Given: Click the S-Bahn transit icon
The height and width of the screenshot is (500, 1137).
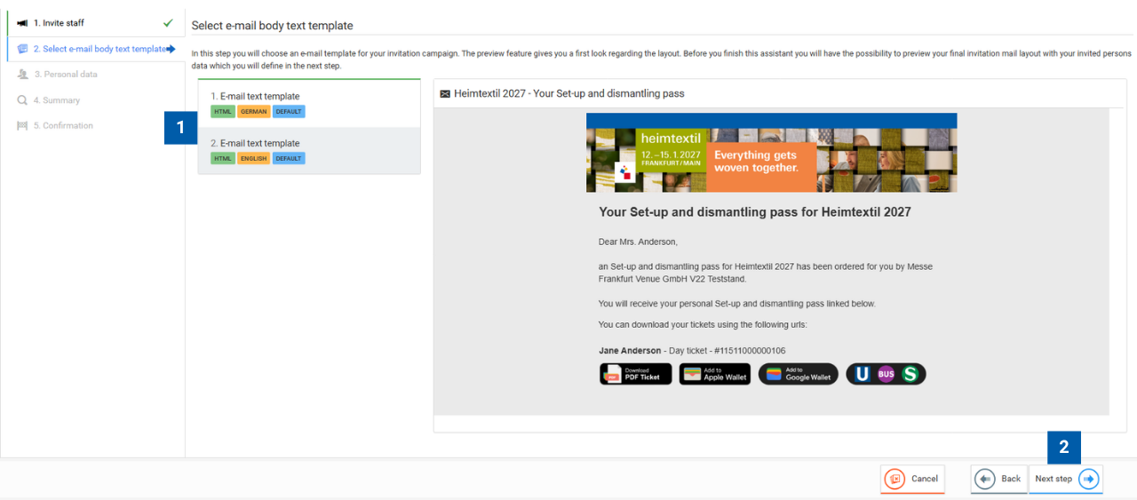Looking at the screenshot, I should [910, 374].
